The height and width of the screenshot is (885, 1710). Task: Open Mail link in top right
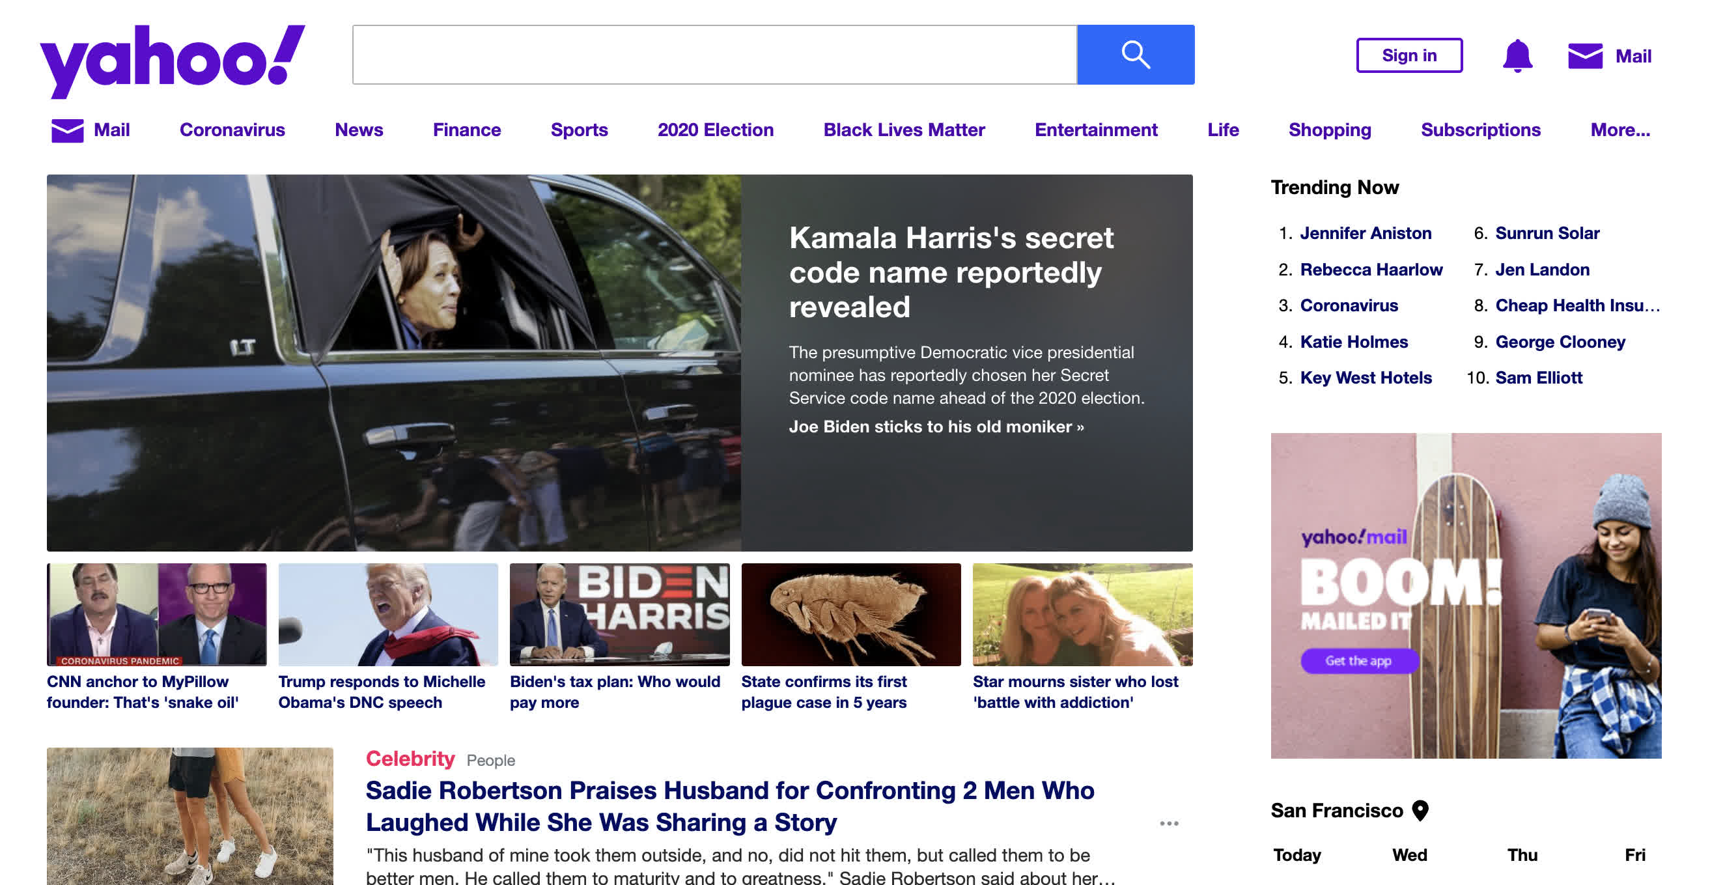click(1633, 56)
